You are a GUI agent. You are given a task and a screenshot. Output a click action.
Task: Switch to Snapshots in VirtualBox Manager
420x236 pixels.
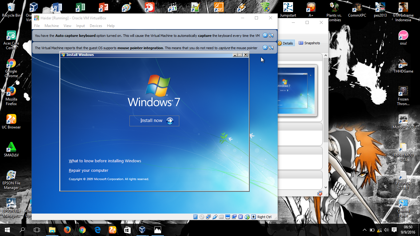pos(309,43)
